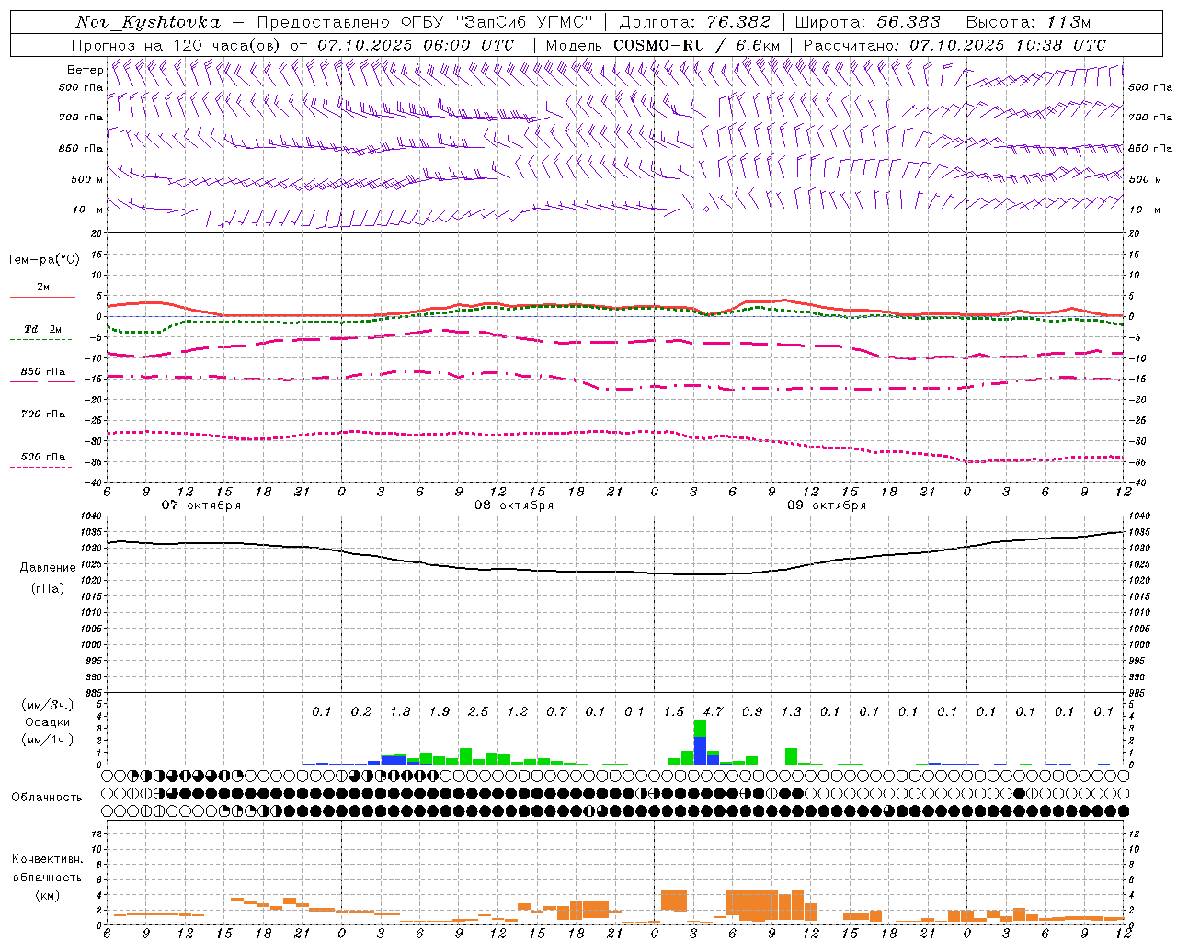1177x941 pixels.
Task: Click the 4.7 precipitation total value
Action: [713, 712]
